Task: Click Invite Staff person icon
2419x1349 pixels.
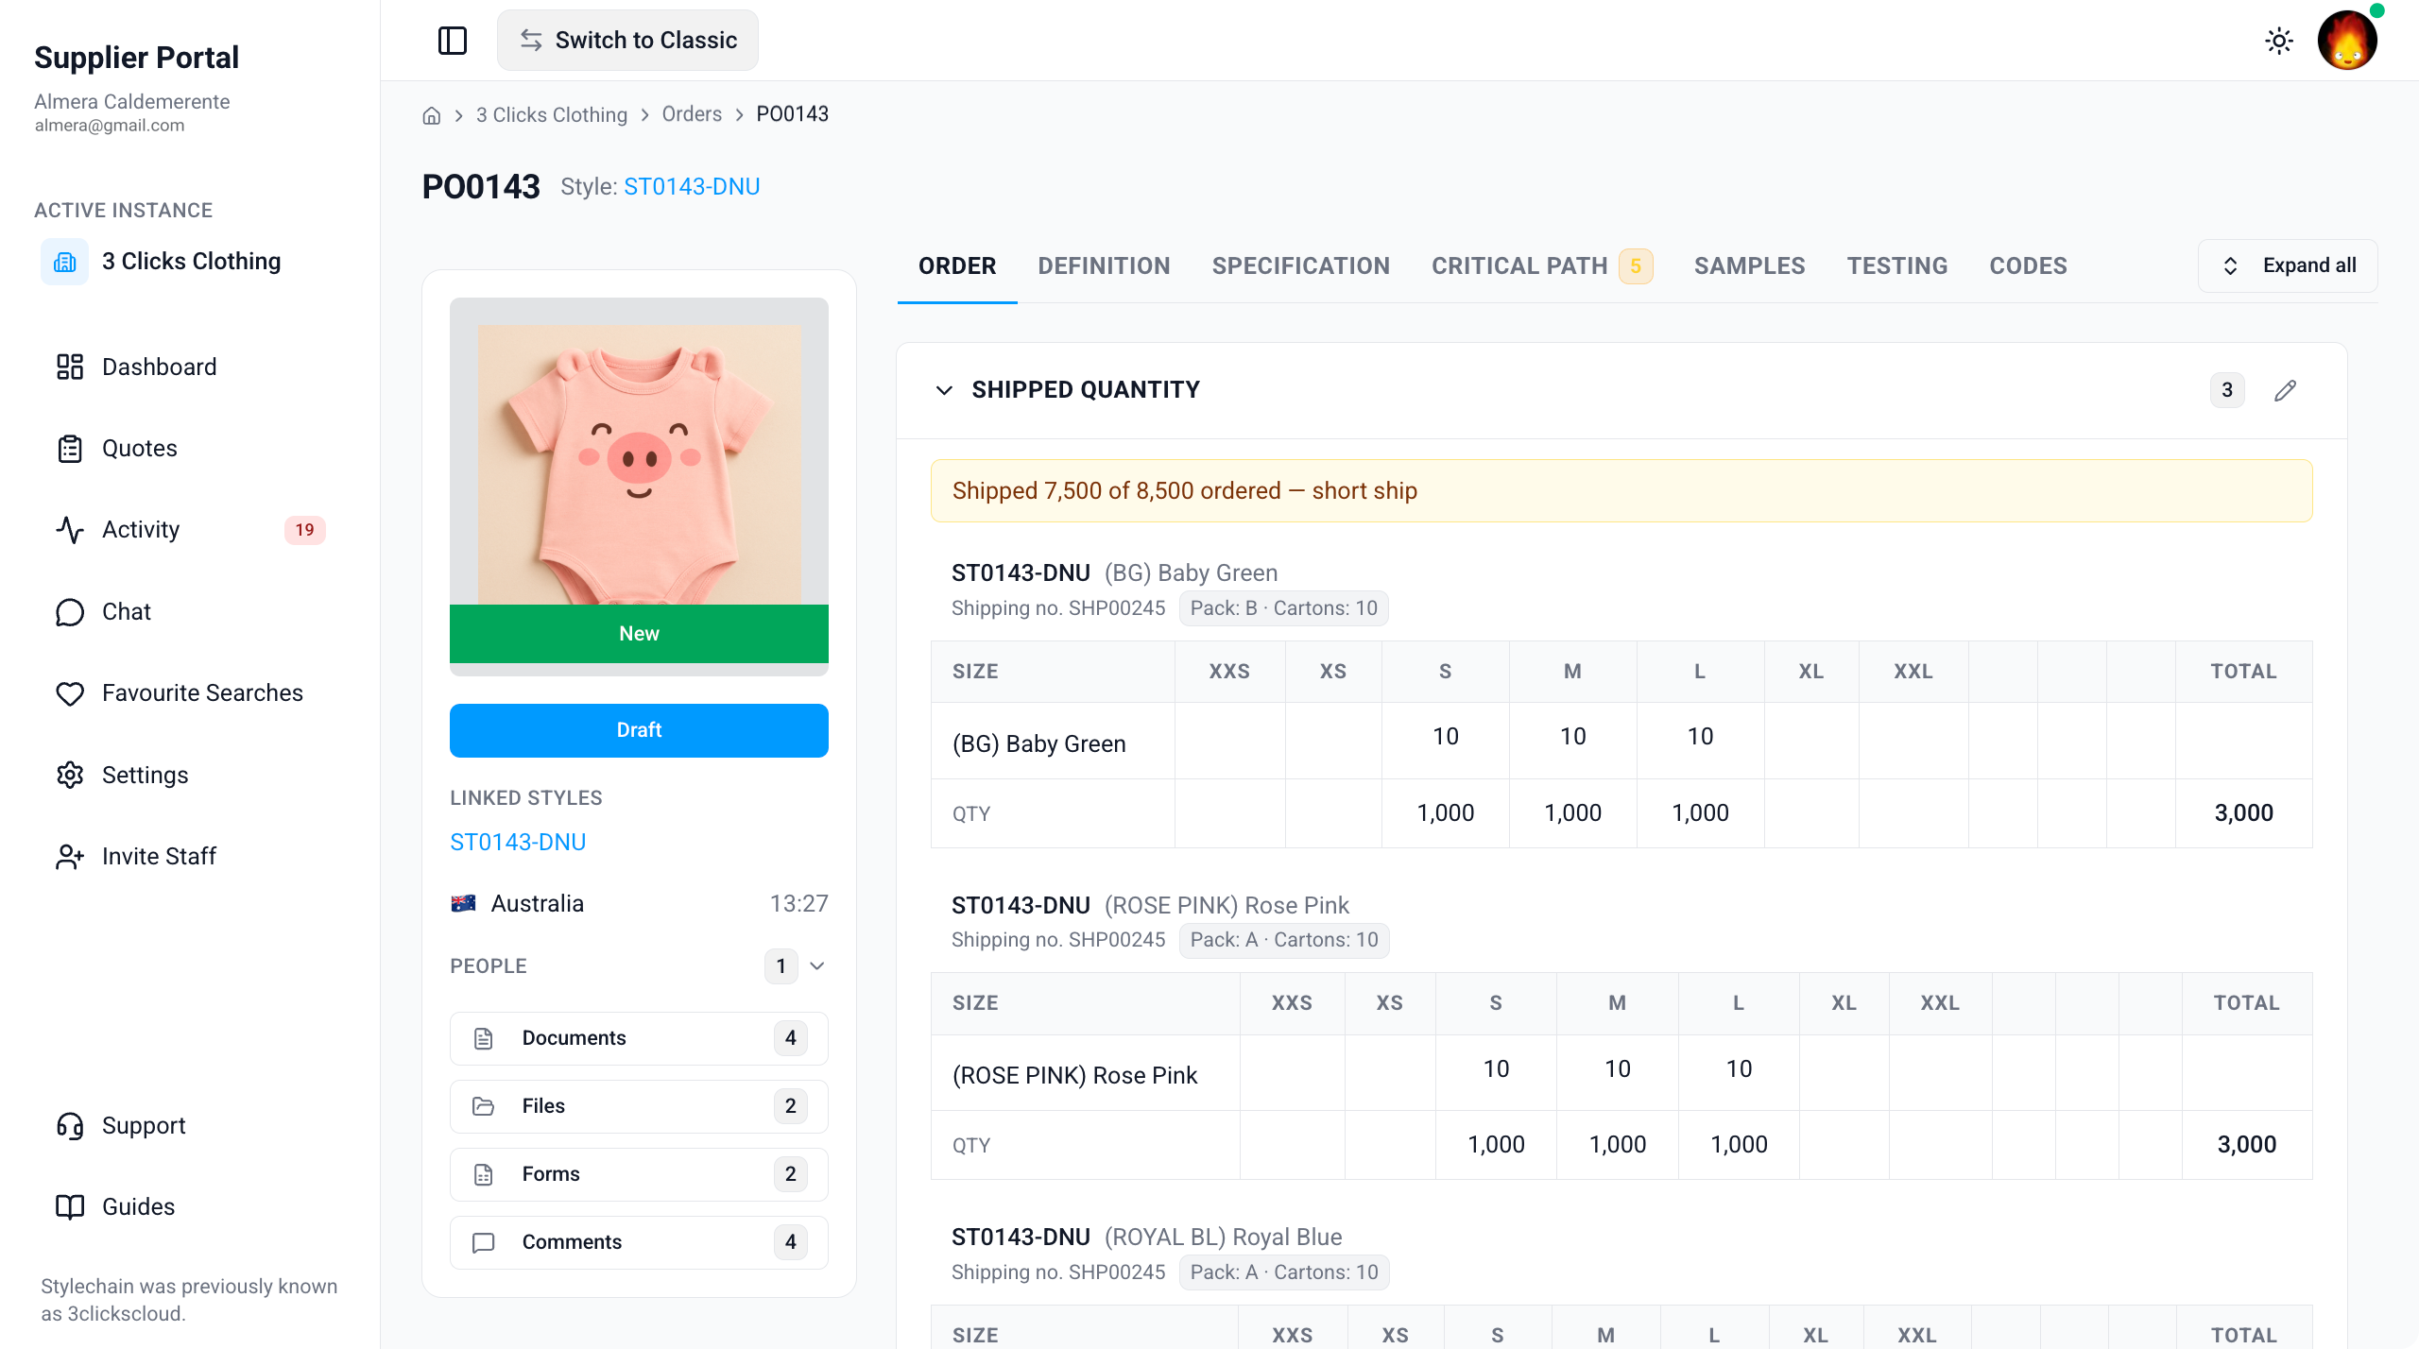Action: (x=70, y=857)
